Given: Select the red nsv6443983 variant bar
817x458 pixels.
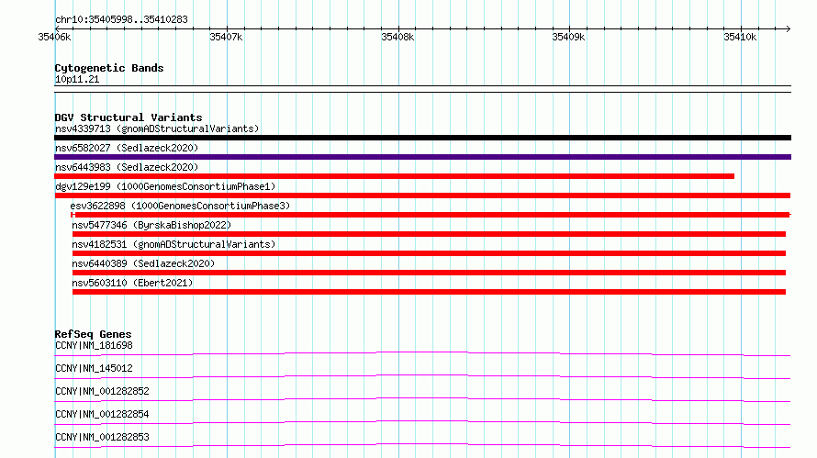Looking at the screenshot, I should coord(395,176).
